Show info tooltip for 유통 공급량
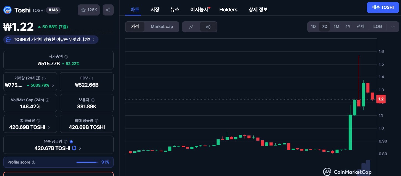401x176 pixels. (x=66, y=141)
